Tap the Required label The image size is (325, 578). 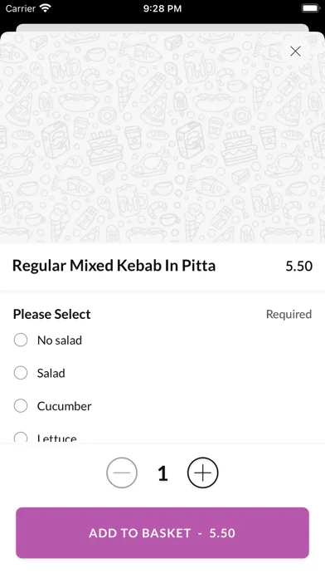tap(289, 314)
